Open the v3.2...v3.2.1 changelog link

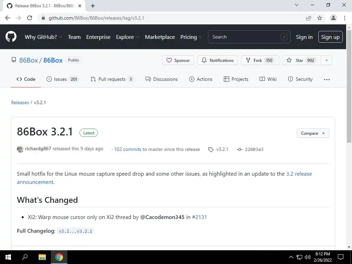pyautogui.click(x=75, y=231)
